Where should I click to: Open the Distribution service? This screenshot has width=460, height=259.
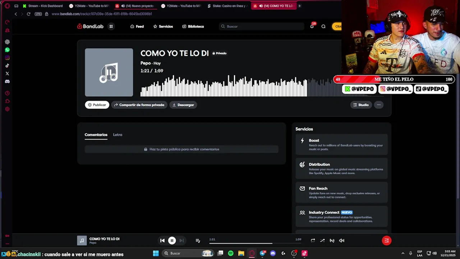[341, 168]
